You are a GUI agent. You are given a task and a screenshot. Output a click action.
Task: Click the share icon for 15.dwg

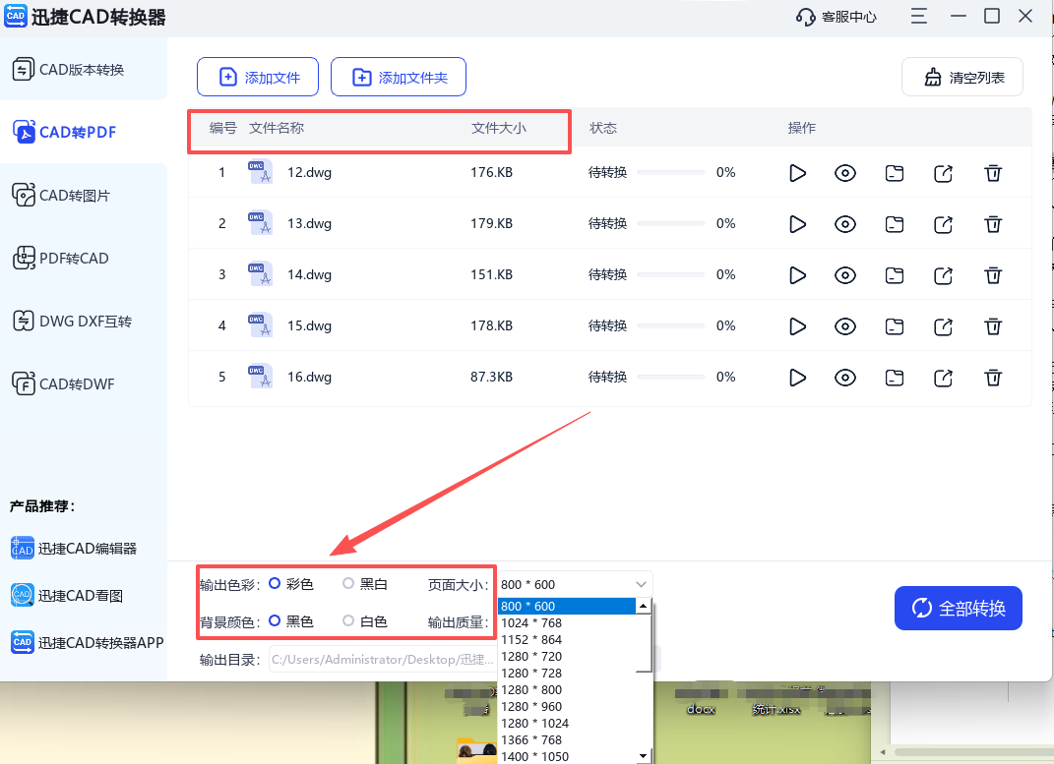coord(943,326)
